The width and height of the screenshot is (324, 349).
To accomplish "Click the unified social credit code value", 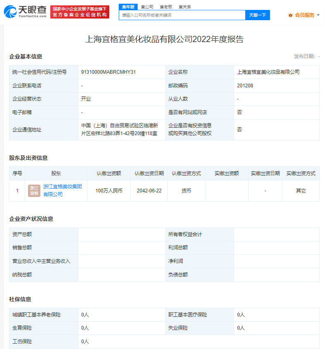I will pyautogui.click(x=108, y=72).
